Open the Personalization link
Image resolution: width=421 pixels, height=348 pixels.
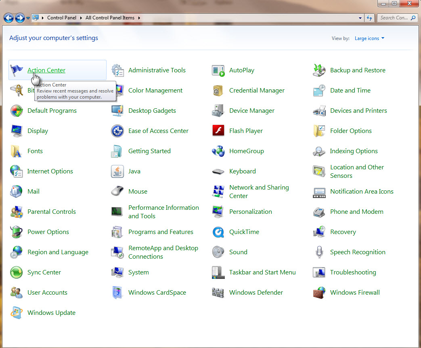[x=251, y=212]
